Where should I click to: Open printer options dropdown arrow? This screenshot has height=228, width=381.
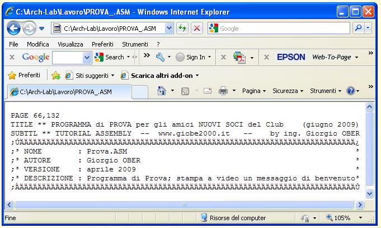[x=234, y=91]
